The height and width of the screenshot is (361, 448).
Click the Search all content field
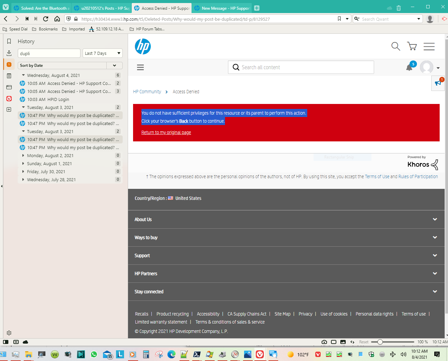(301, 67)
